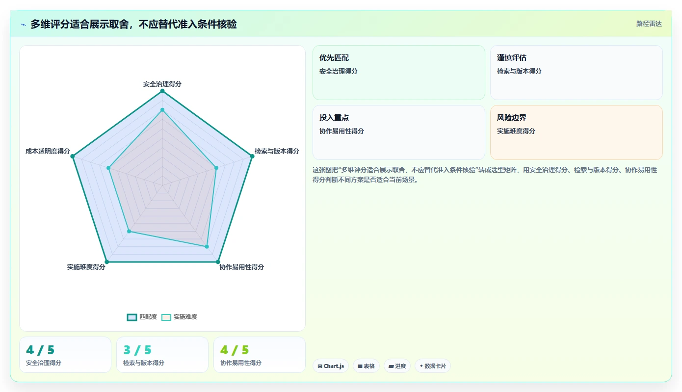Image resolution: width=682 pixels, height=392 pixels.
Task: Click the 数据卡片 chip
Action: 433,366
